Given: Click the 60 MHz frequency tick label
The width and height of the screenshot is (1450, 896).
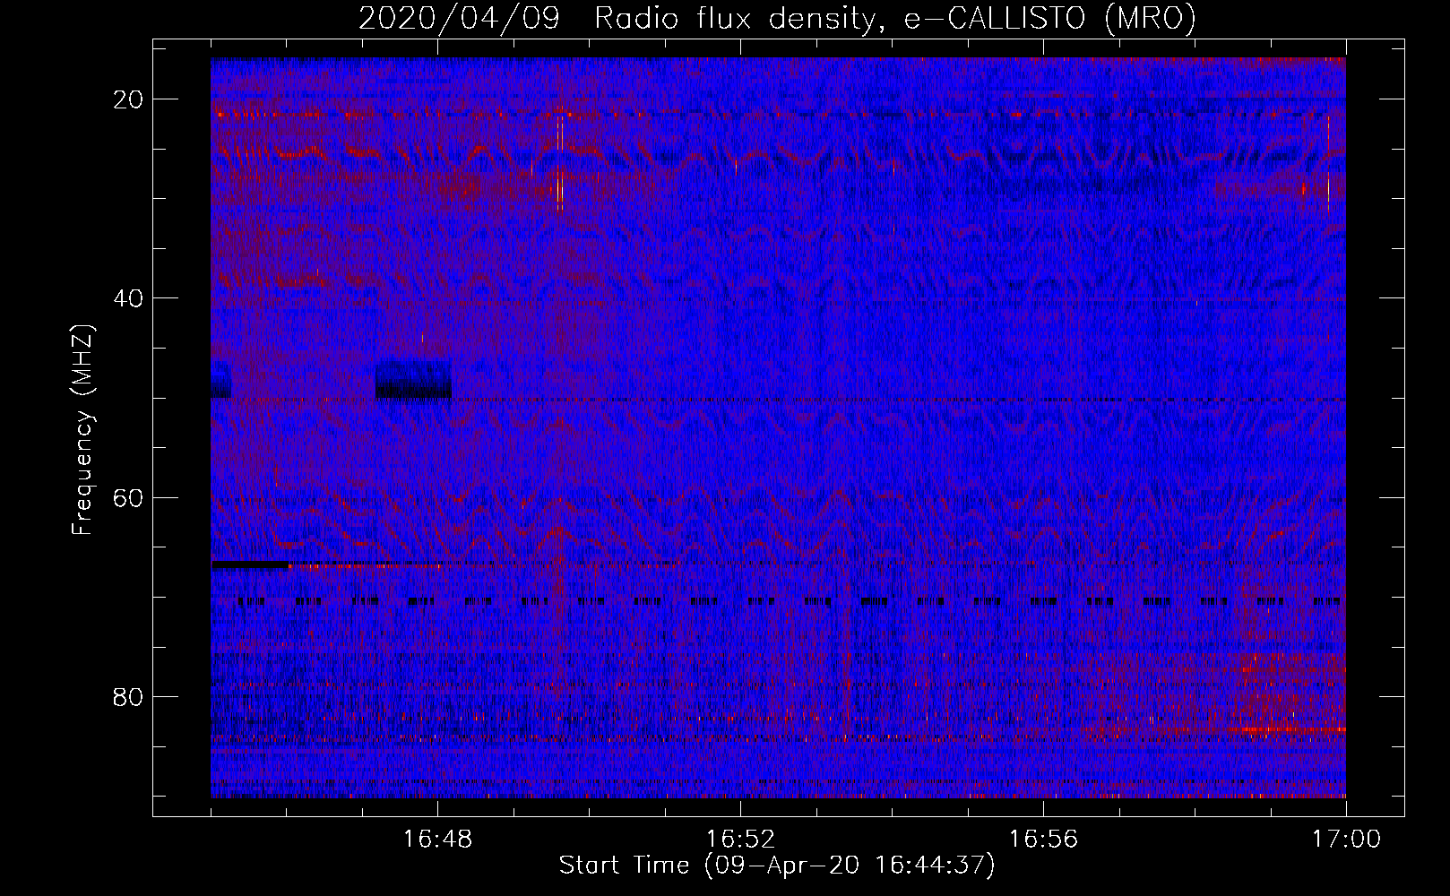Looking at the screenshot, I should click(x=129, y=497).
